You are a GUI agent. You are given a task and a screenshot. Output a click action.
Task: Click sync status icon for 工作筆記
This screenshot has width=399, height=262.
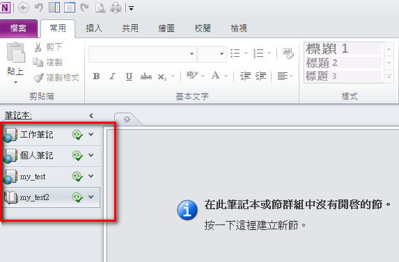[x=77, y=135]
